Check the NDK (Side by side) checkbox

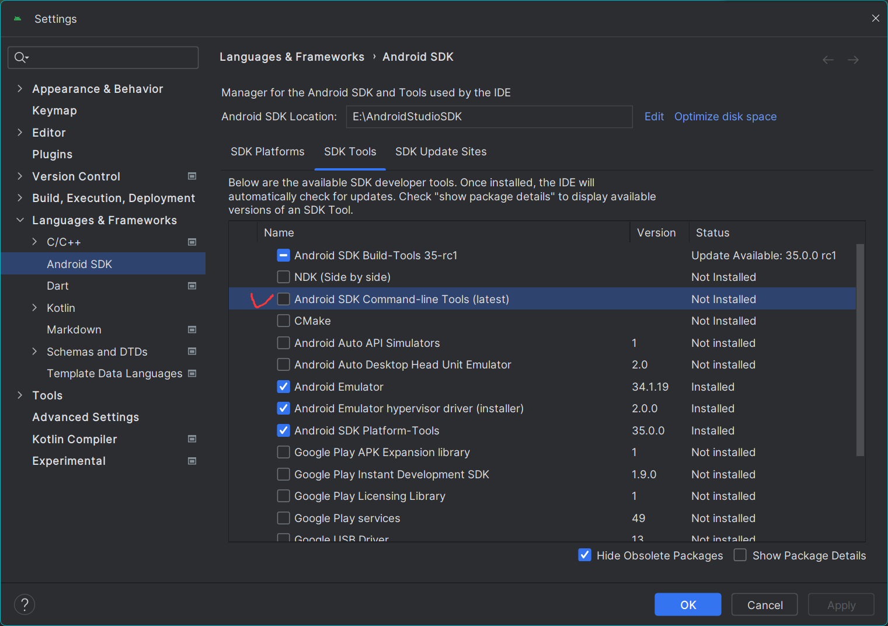point(283,277)
